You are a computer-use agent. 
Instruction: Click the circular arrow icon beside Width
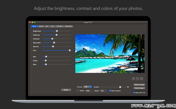[78, 91]
